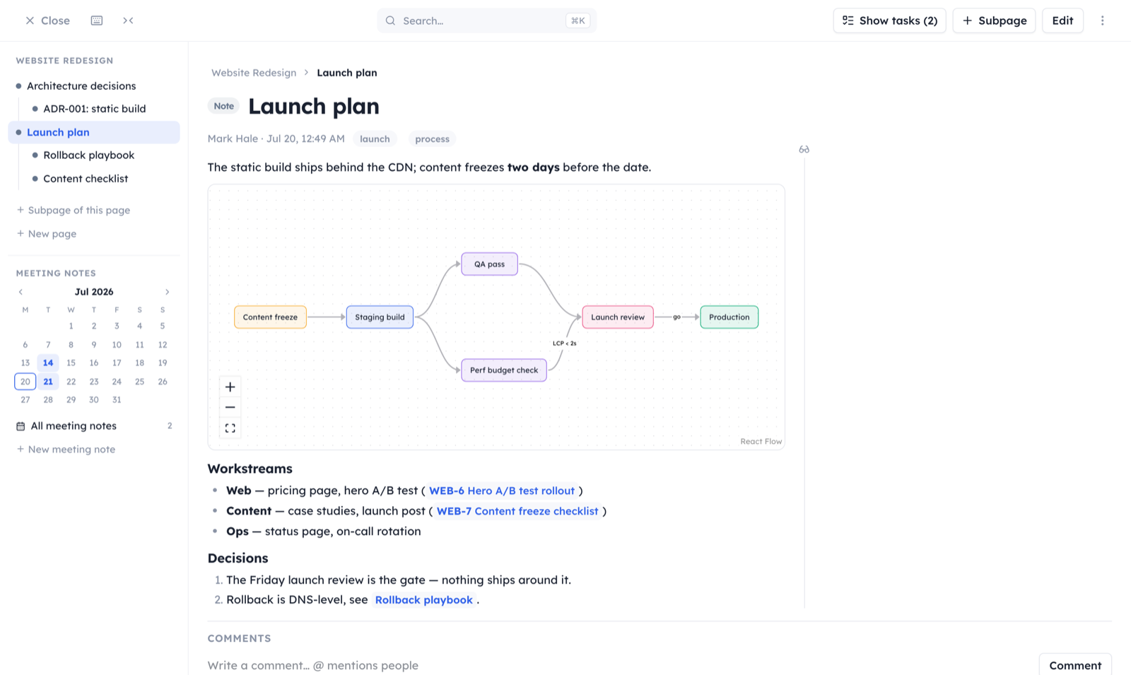Click the React Flow attribution link
This screenshot has width=1131, height=675.
(x=761, y=442)
